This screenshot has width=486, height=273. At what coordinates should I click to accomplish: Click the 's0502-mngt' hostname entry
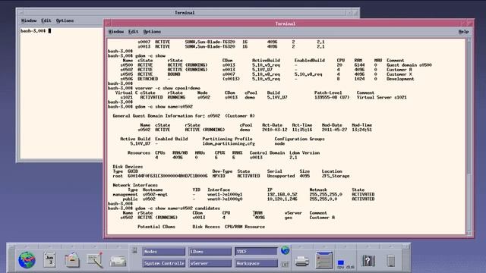click(155, 194)
